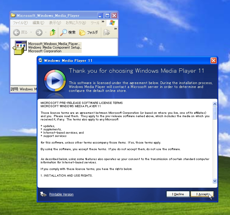230x215 pixels.
Task: Click the printer icon beside Printable Version
Action: click(x=43, y=194)
